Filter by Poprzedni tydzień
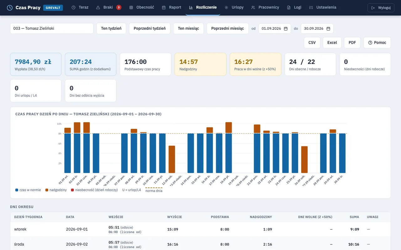Viewport: 401px width, 250px height. pyautogui.click(x=150, y=28)
